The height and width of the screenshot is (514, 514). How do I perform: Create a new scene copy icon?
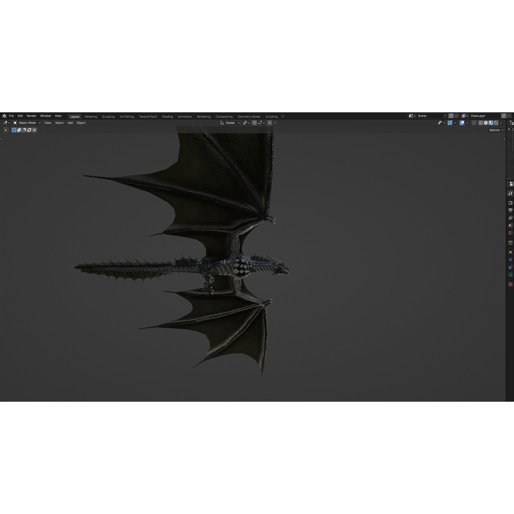[451, 116]
